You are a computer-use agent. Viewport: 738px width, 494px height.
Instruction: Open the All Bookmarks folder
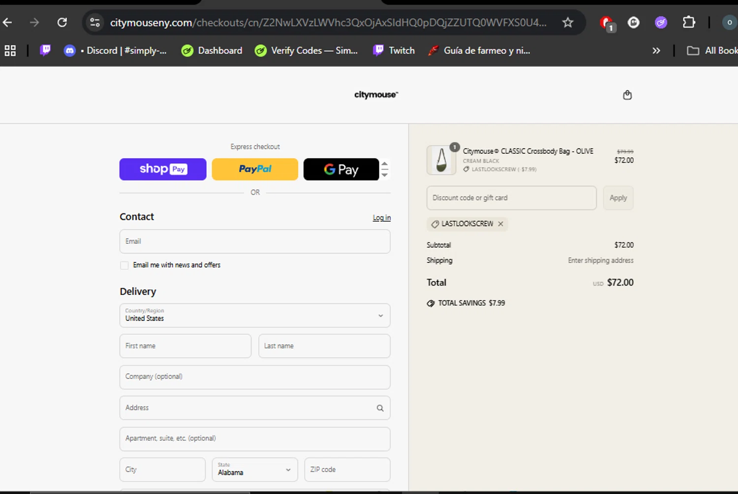pos(712,50)
